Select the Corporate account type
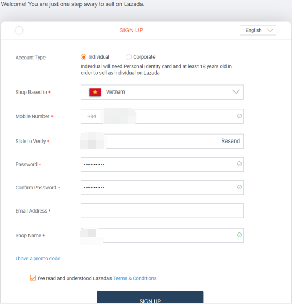 point(128,57)
